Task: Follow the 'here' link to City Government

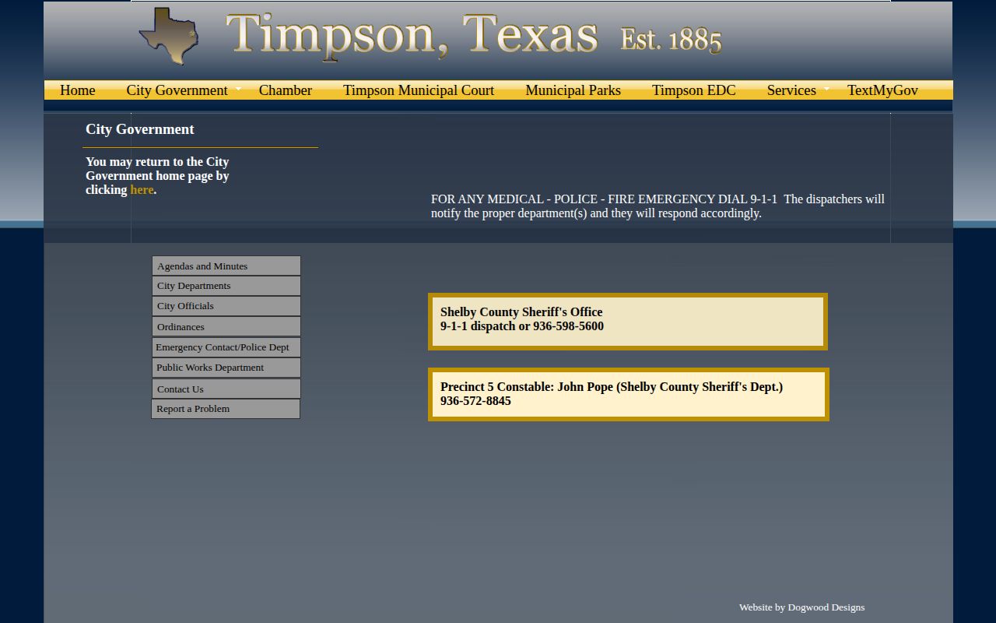Action: point(142,190)
